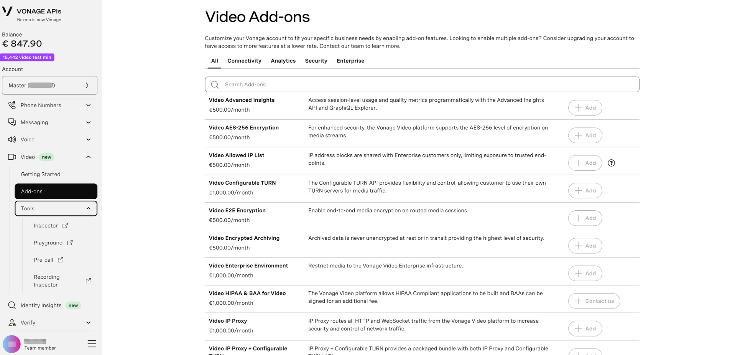This screenshot has width=735, height=355.
Task: Click the Video Add-ons page heading
Action: (x=257, y=17)
